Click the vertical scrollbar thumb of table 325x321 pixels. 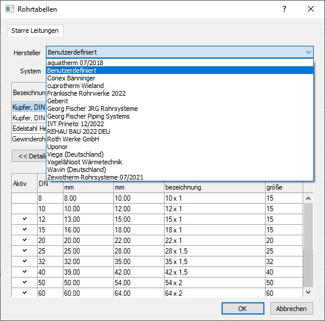coord(308,245)
